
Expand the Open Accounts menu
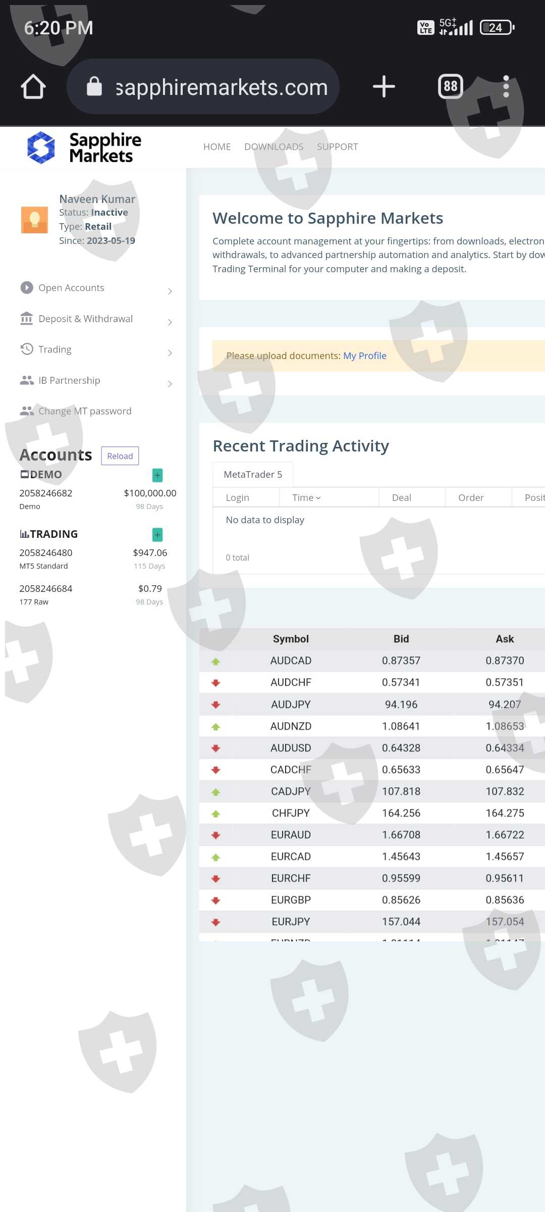tap(96, 288)
